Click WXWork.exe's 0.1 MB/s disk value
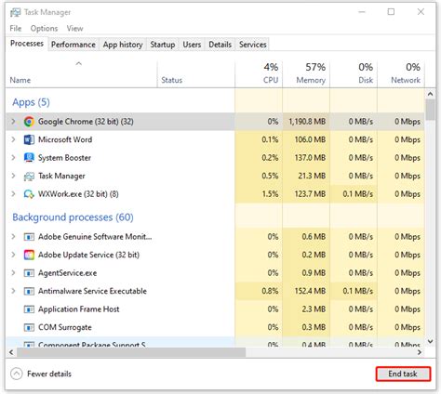The width and height of the screenshot is (441, 394). coord(358,194)
